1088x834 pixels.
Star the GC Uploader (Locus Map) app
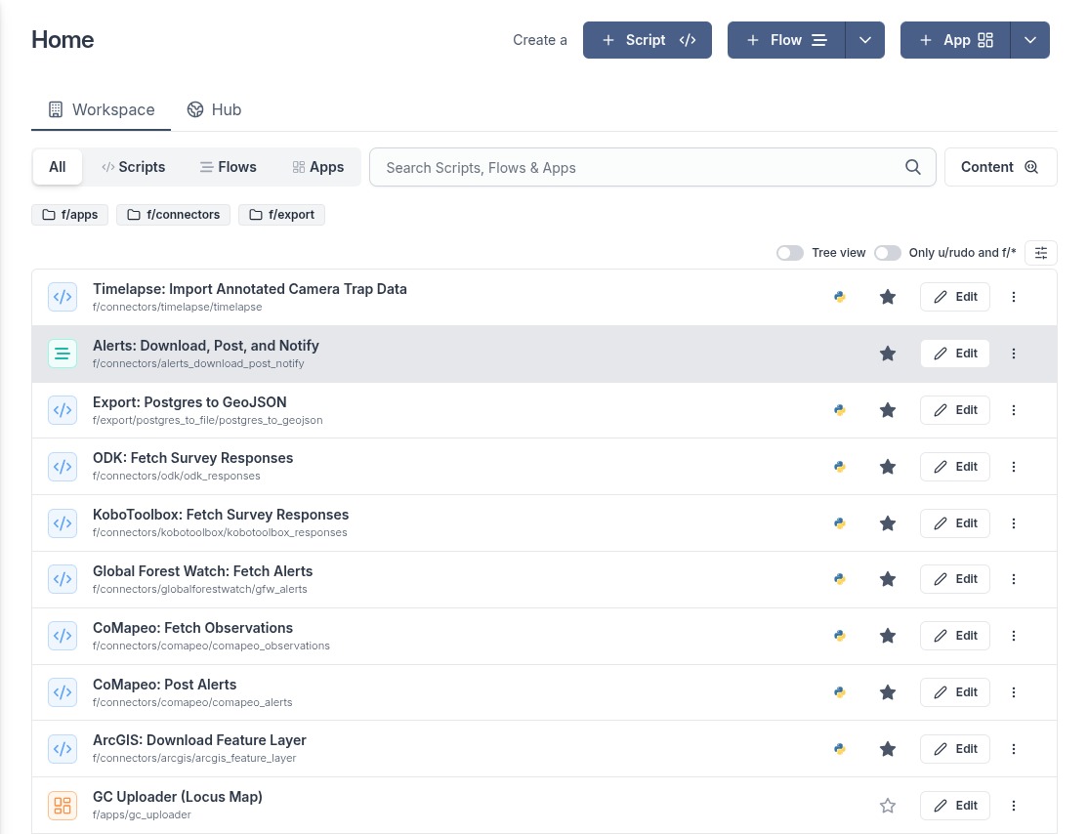(887, 806)
